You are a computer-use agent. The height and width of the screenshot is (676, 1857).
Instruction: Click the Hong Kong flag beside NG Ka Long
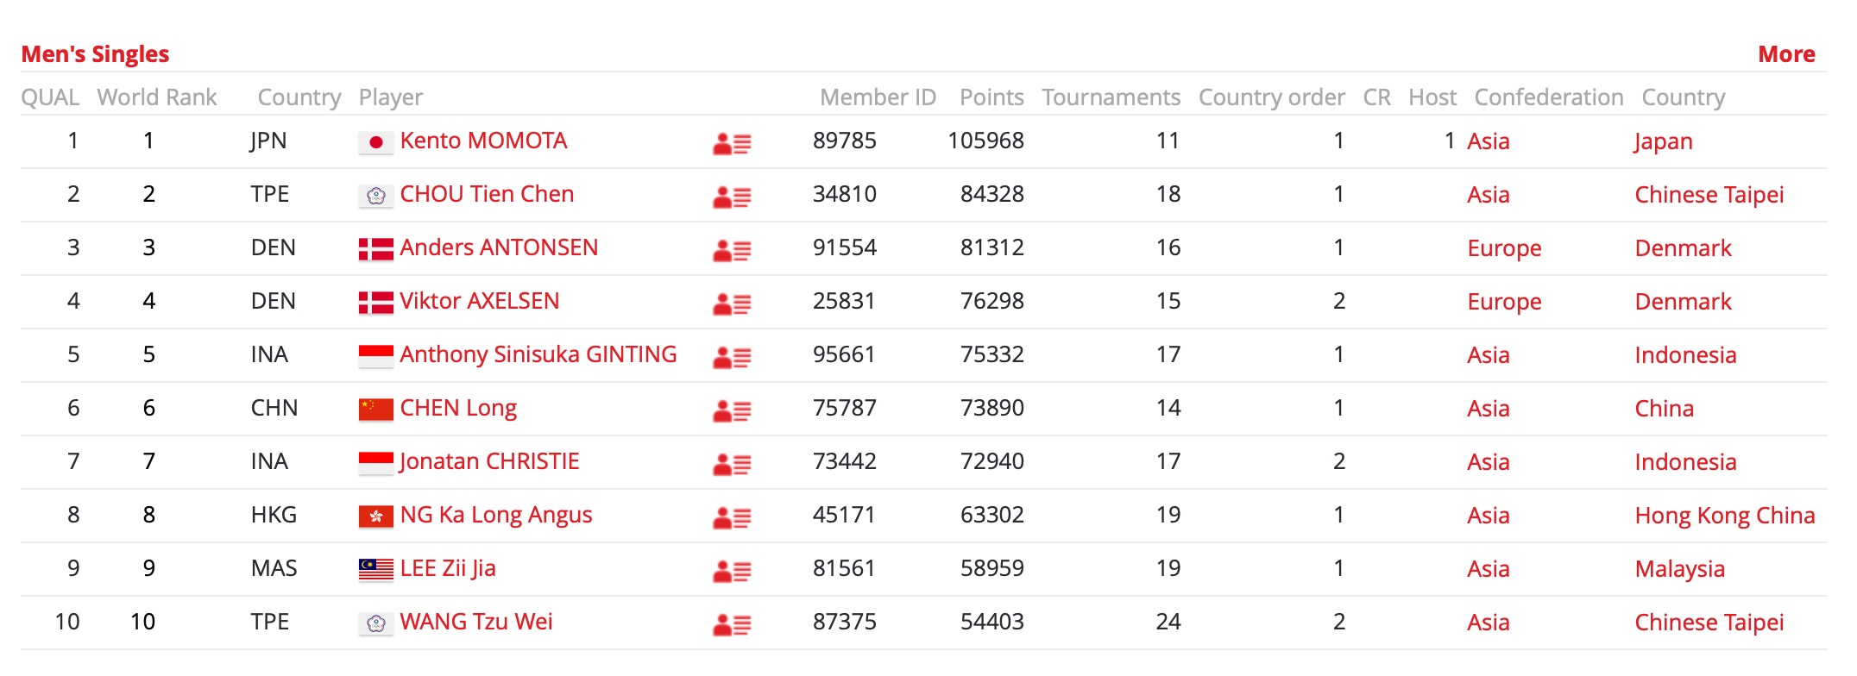tap(376, 516)
